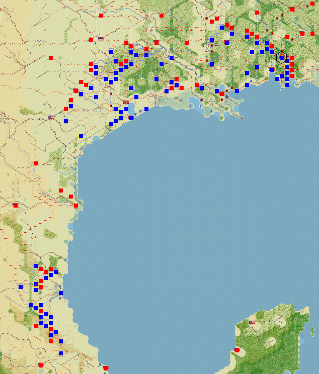Select the red unit over the flag at bottom left
The image size is (319, 374).
tap(41, 365)
